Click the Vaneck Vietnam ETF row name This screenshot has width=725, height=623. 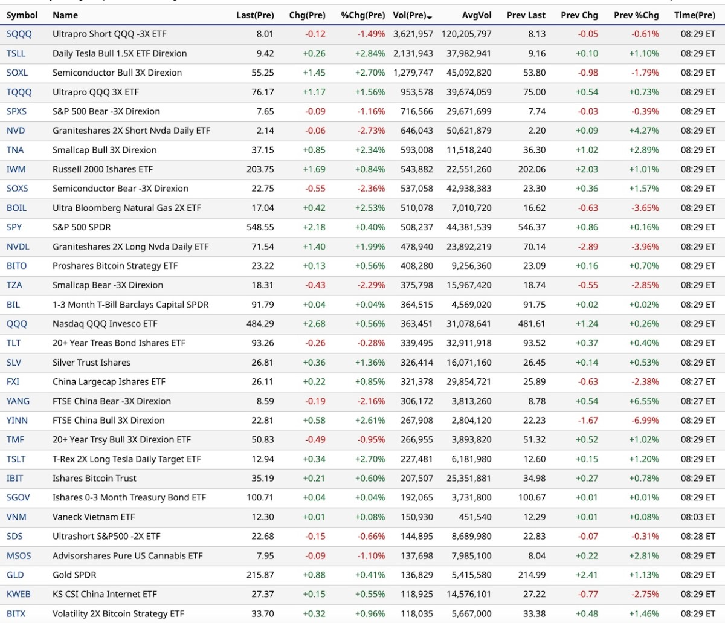[94, 517]
